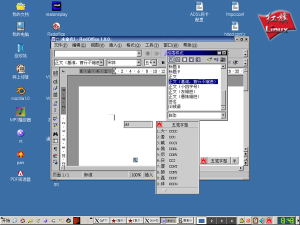Click Insert Fields icon in left toolbar
300x225 pixels.
tap(55, 81)
